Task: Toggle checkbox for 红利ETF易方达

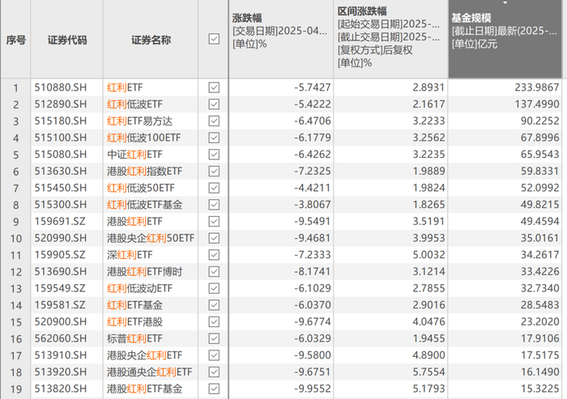Action: (x=214, y=121)
